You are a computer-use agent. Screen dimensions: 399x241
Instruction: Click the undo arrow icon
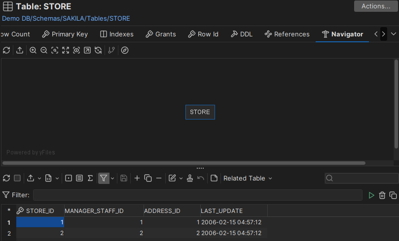click(201, 179)
